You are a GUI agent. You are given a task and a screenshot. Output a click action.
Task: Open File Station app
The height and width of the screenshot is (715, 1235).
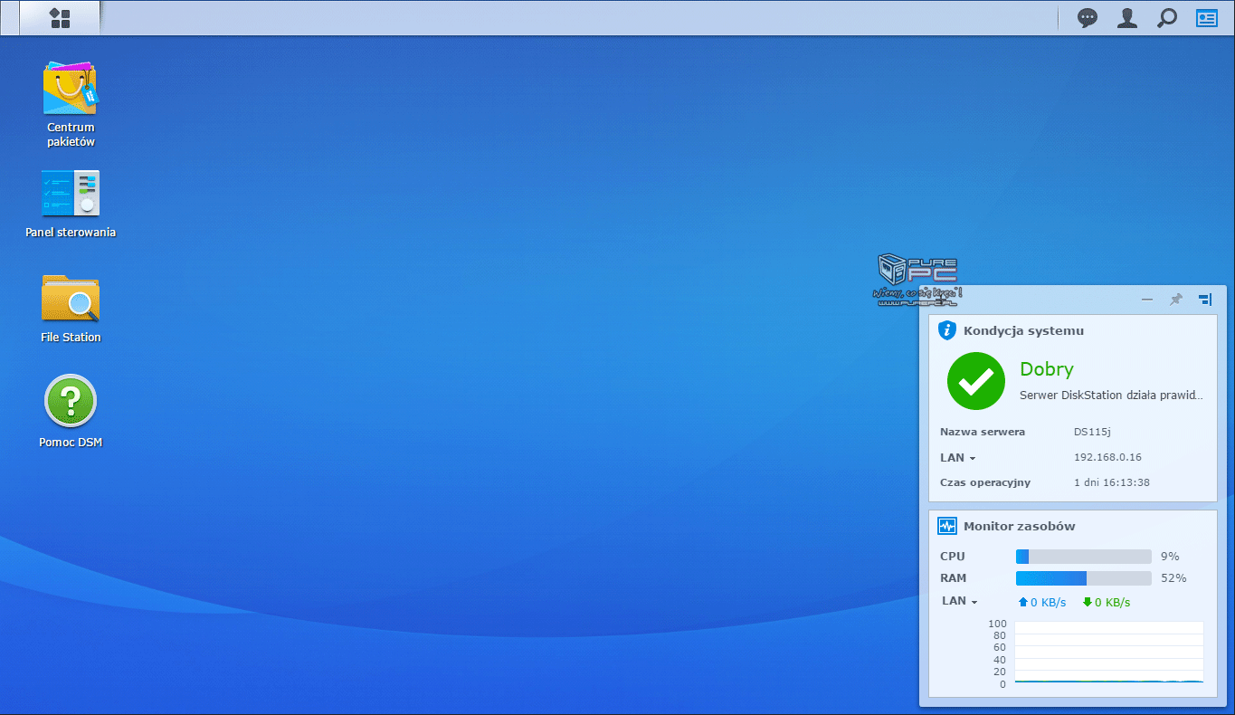[x=71, y=299]
